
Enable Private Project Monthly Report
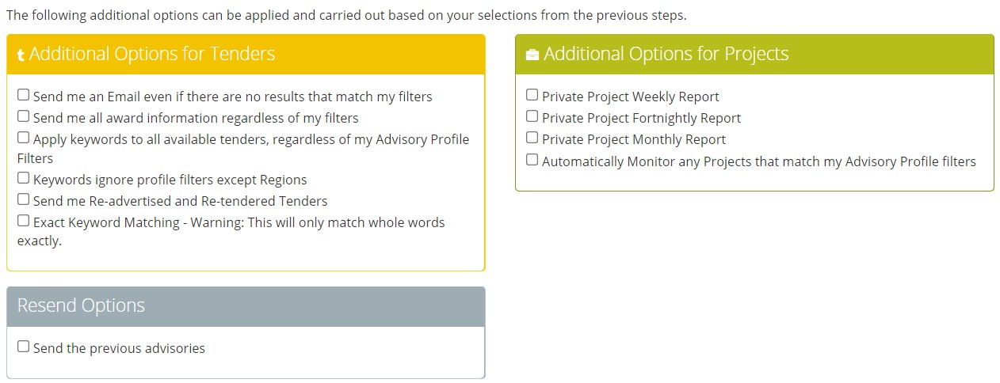[x=532, y=138]
